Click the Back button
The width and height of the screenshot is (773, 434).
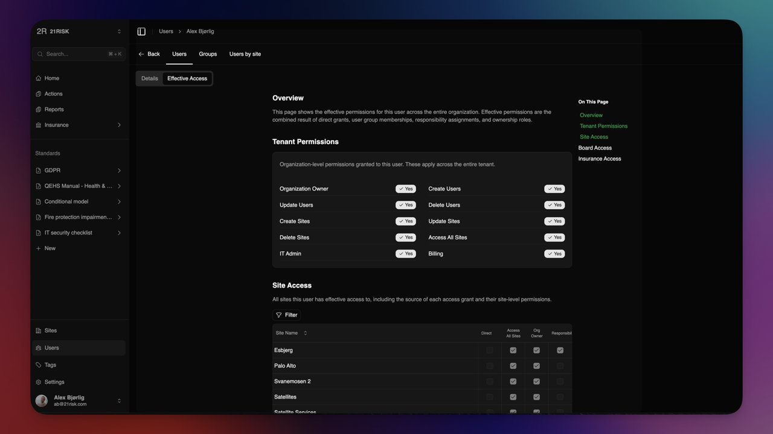149,54
